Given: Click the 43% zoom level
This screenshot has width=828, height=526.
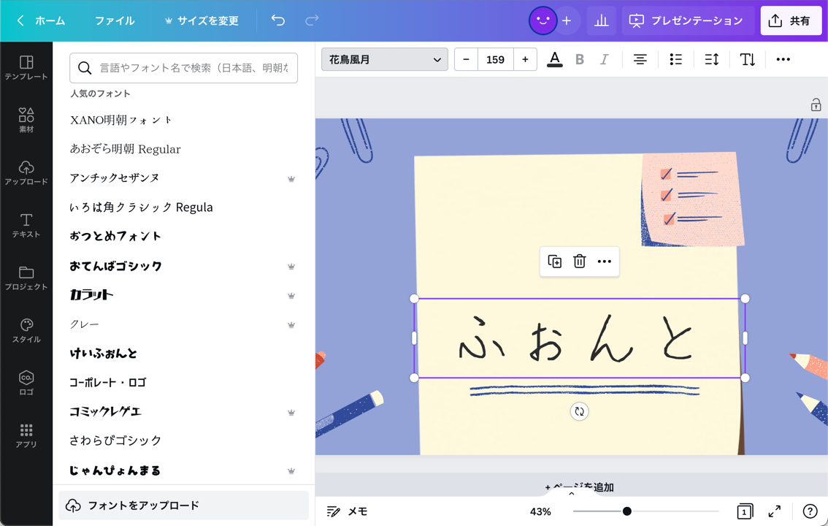Looking at the screenshot, I should point(540,511).
